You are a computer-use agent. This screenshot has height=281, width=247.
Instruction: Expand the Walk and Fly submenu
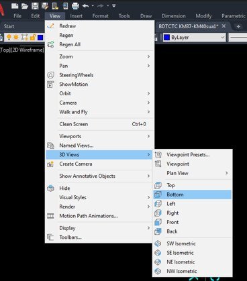[x=99, y=112]
